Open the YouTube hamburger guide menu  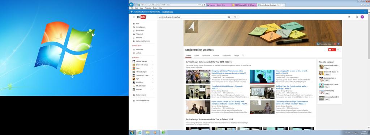coord(134,17)
